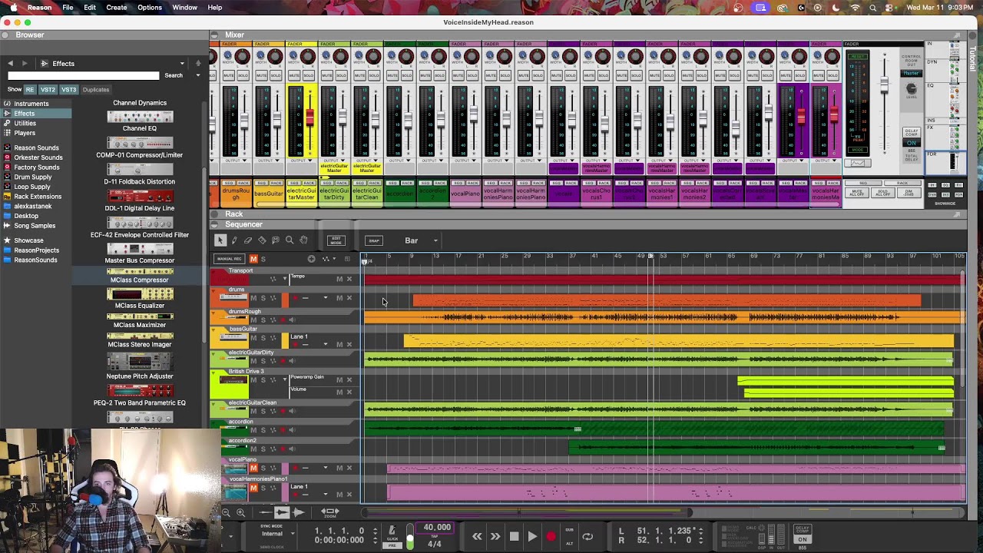This screenshot has width=983, height=553.
Task: Click the Duplicates filter button
Action: pyautogui.click(x=96, y=90)
